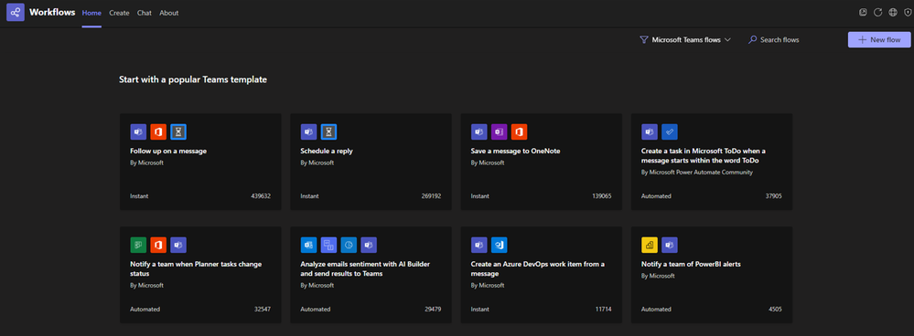Click the search magnifier icon

pyautogui.click(x=753, y=40)
